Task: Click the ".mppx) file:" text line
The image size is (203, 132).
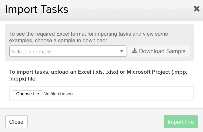Action: click(x=23, y=79)
